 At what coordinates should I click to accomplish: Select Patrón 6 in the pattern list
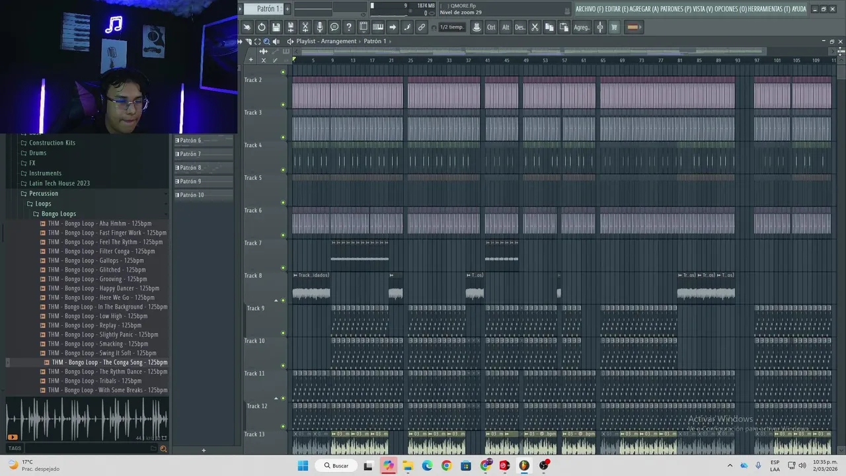204,140
